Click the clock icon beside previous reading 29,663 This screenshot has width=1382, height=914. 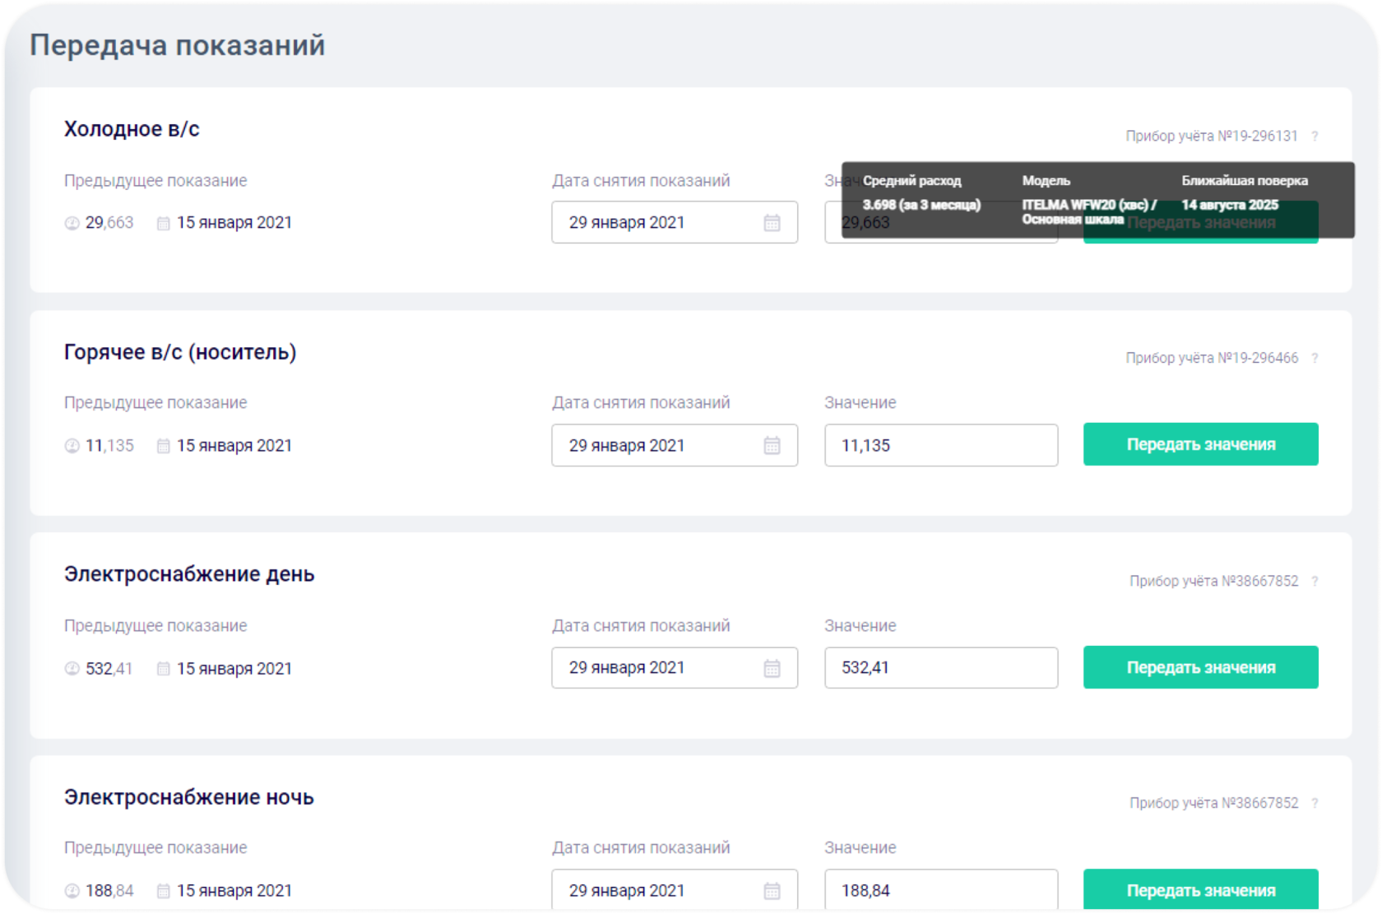click(x=72, y=223)
